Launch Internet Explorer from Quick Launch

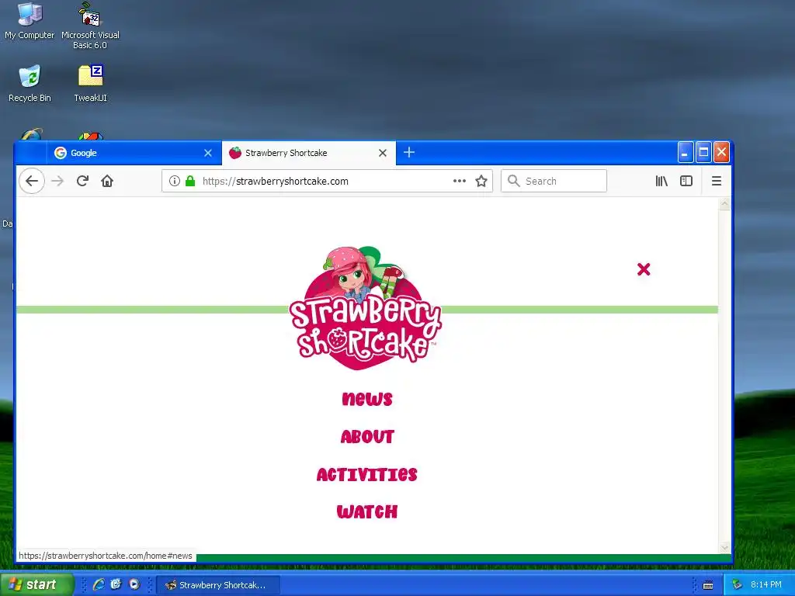[x=99, y=584]
